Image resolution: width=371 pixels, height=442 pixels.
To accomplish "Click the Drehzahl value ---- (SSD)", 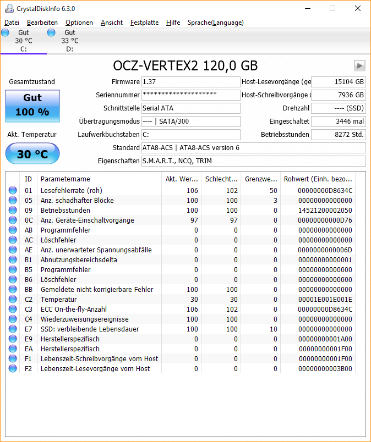I will click(x=339, y=108).
